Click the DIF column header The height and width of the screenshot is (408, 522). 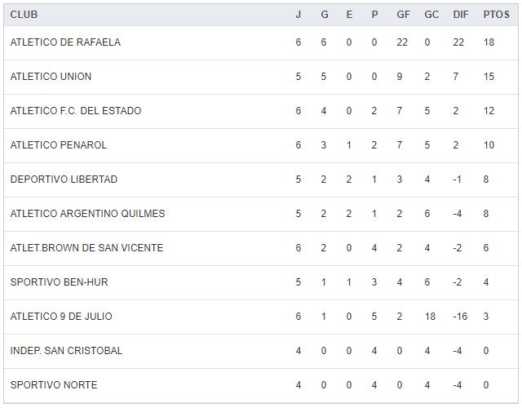pyautogui.click(x=460, y=15)
